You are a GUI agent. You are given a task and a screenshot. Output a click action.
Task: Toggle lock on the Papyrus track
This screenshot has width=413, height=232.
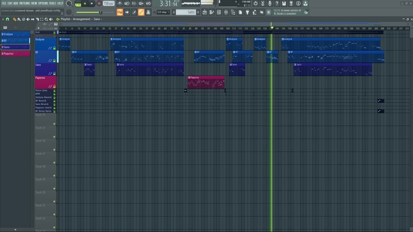(x=54, y=86)
